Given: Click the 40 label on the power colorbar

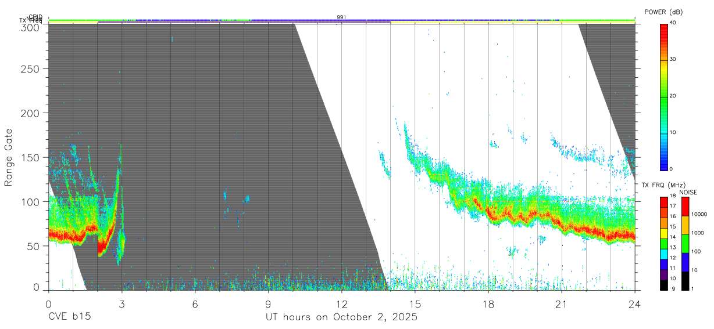Looking at the screenshot, I should pos(673,23).
